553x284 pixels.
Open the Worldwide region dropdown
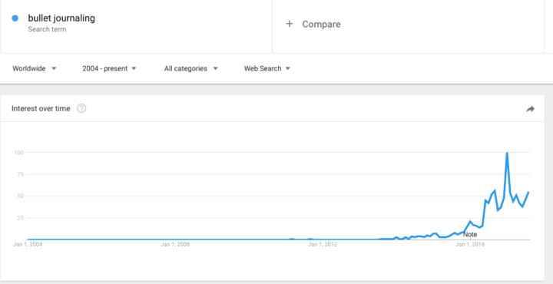(35, 69)
